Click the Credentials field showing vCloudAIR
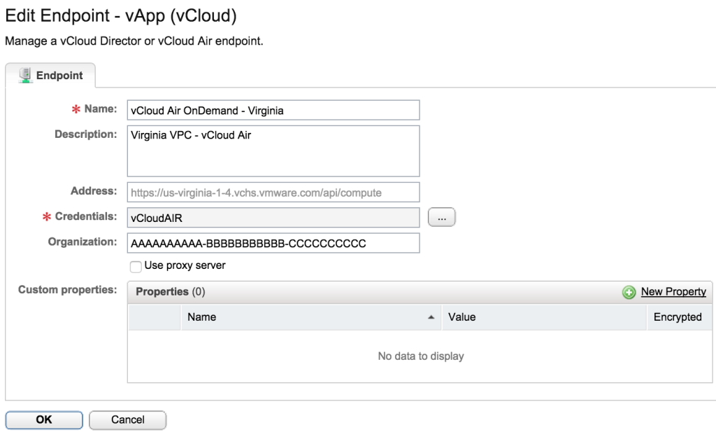This screenshot has width=716, height=439. click(273, 218)
